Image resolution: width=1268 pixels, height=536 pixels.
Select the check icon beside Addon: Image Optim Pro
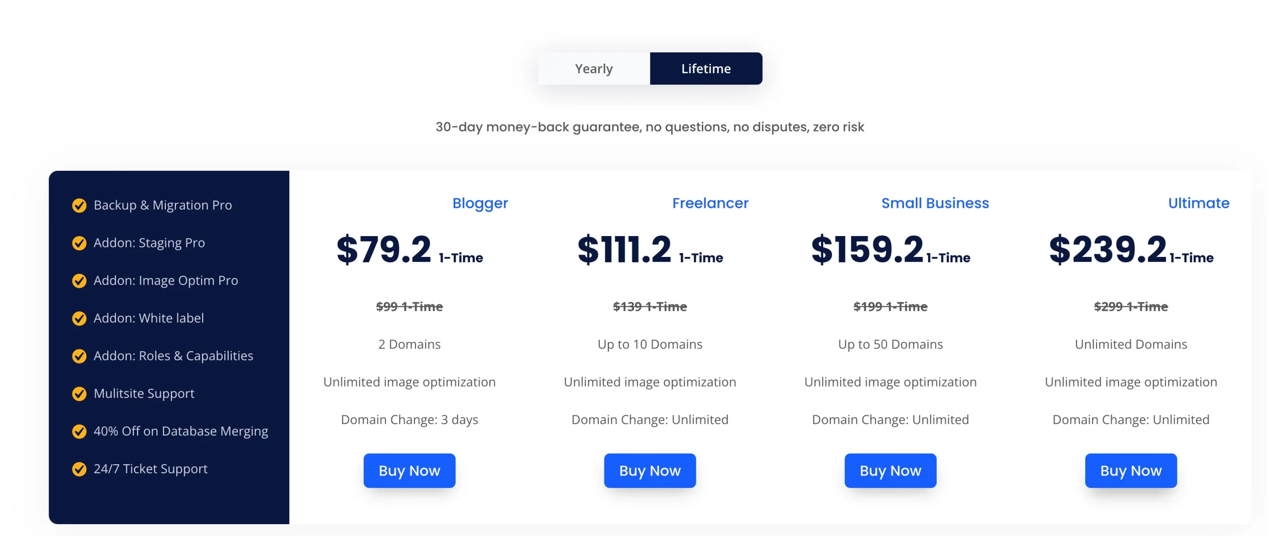click(x=79, y=281)
